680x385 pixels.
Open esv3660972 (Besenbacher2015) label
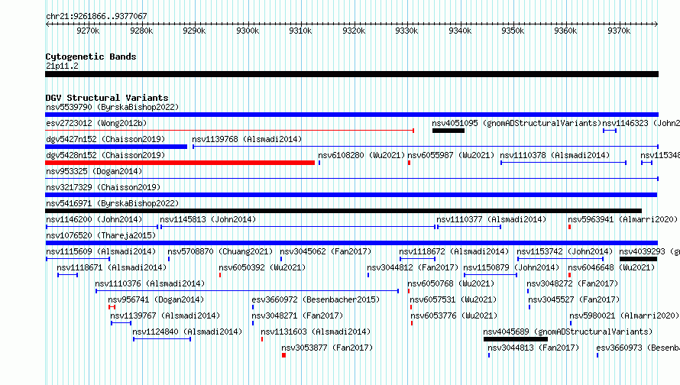316,299
